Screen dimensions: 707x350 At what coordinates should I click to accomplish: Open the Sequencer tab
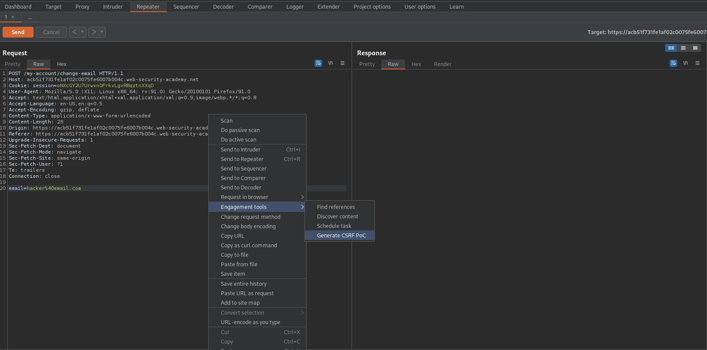tap(186, 6)
